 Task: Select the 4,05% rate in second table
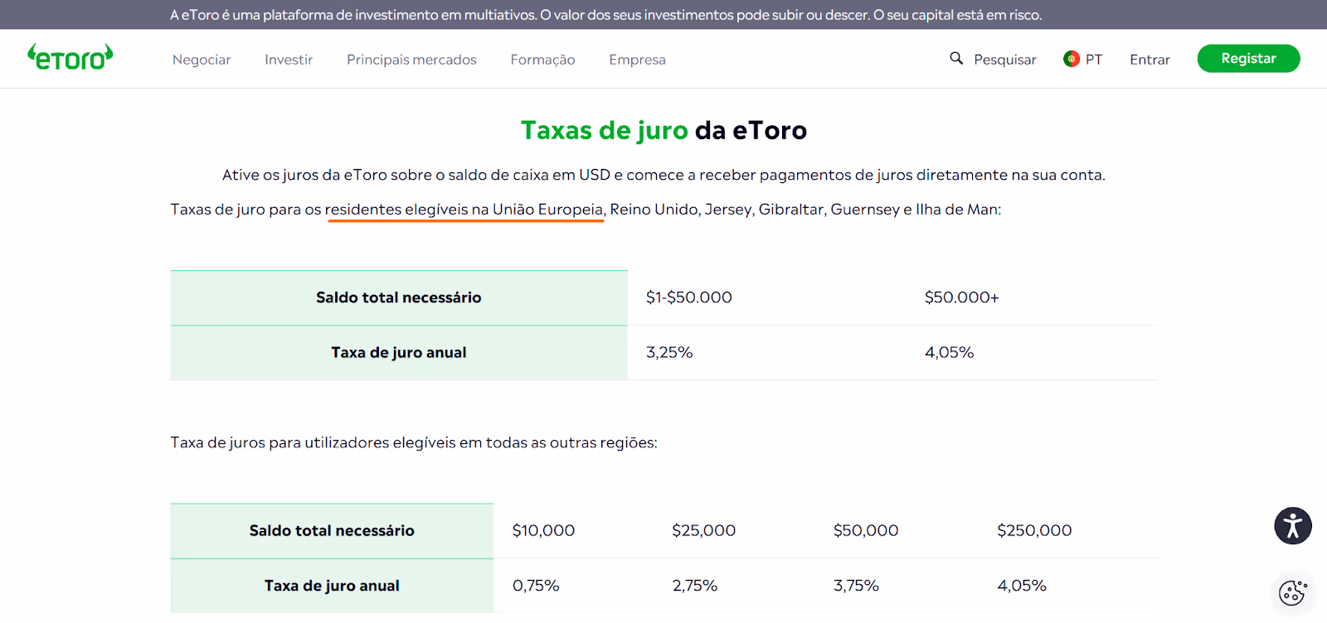coord(1022,586)
